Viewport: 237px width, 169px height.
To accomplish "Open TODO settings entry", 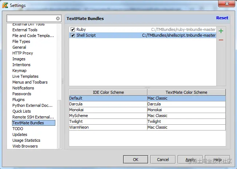I will tap(18, 129).
